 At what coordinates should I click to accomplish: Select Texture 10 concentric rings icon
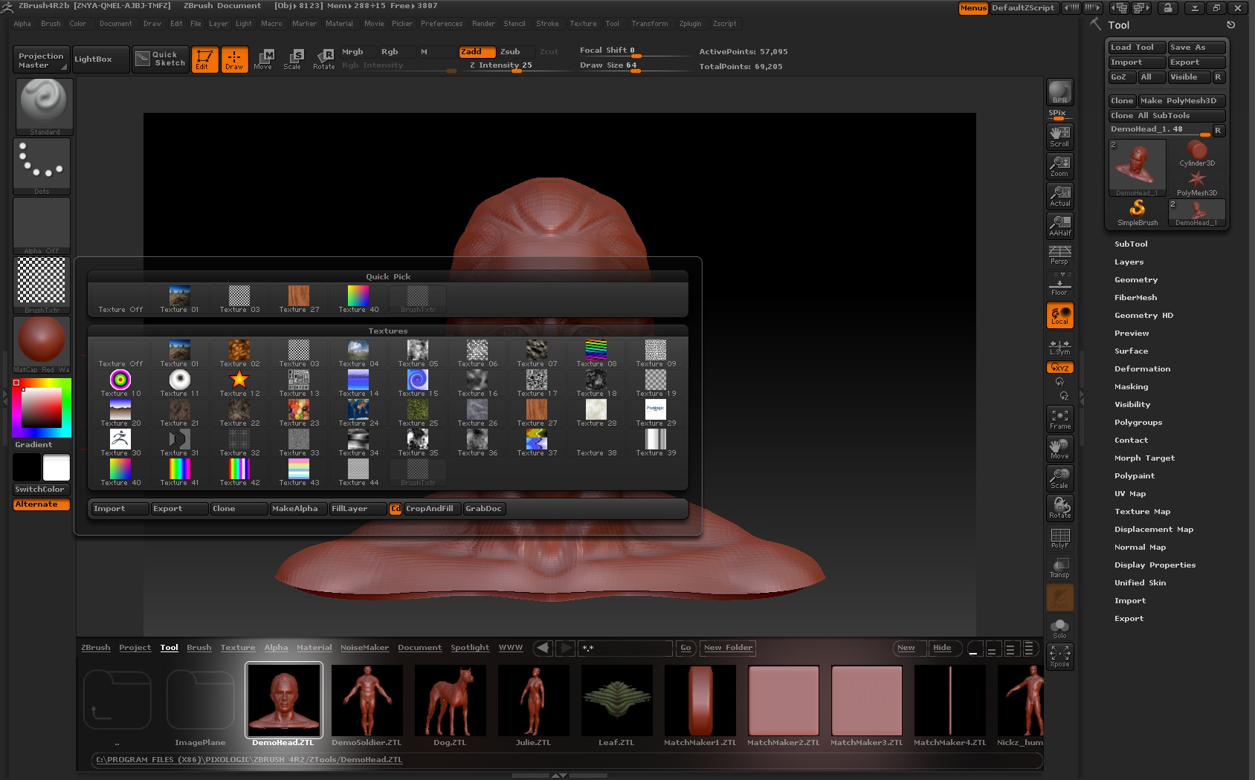point(120,383)
